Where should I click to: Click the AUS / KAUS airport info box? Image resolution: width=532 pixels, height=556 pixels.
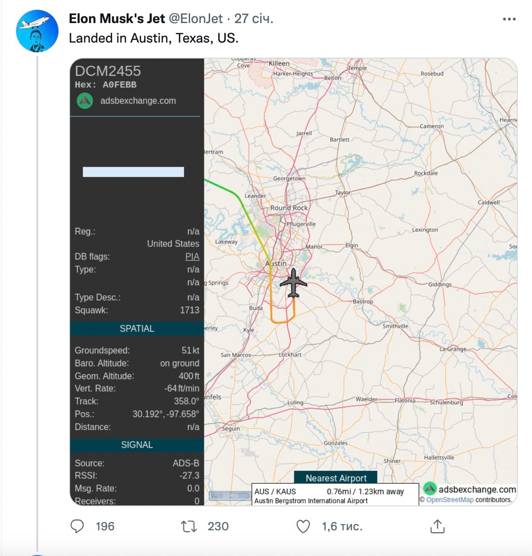point(335,494)
